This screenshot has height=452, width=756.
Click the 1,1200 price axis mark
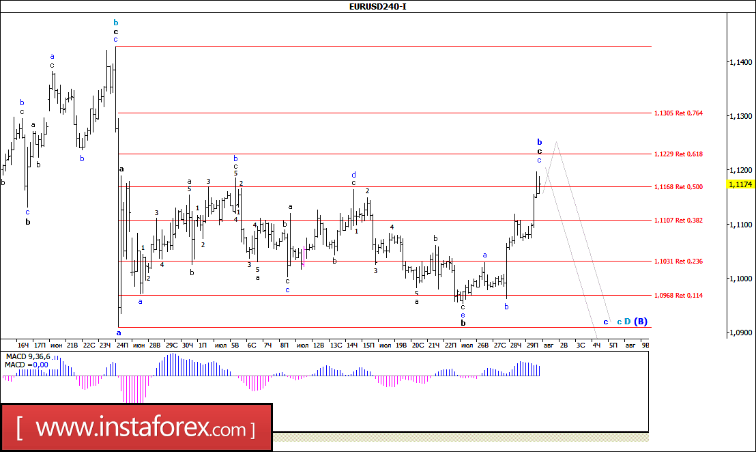pyautogui.click(x=740, y=170)
